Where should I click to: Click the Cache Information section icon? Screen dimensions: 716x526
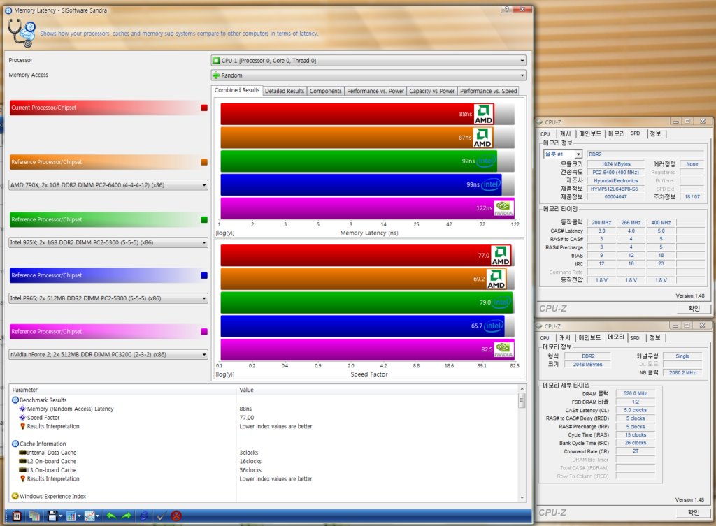(x=15, y=444)
